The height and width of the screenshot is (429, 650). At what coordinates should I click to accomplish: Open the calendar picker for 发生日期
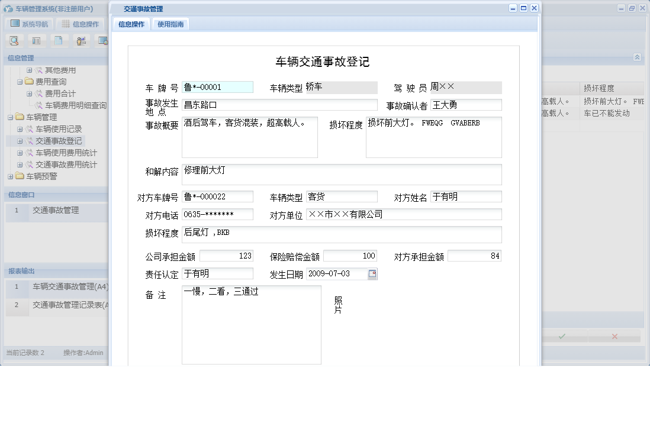374,273
